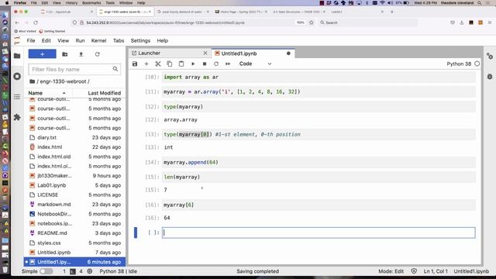Open Extension Manager puzzle icon
Screen dimensions: 496x279
tap(17, 117)
